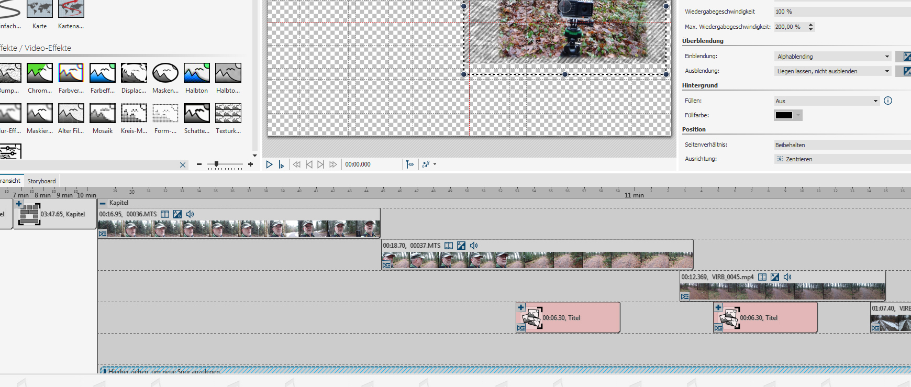Open the Ausblendung dropdown

tap(832, 71)
